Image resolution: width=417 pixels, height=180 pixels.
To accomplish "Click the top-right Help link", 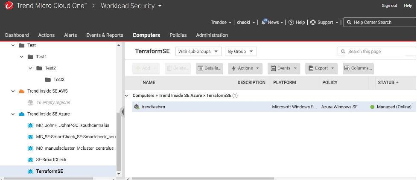I will coord(408,6).
